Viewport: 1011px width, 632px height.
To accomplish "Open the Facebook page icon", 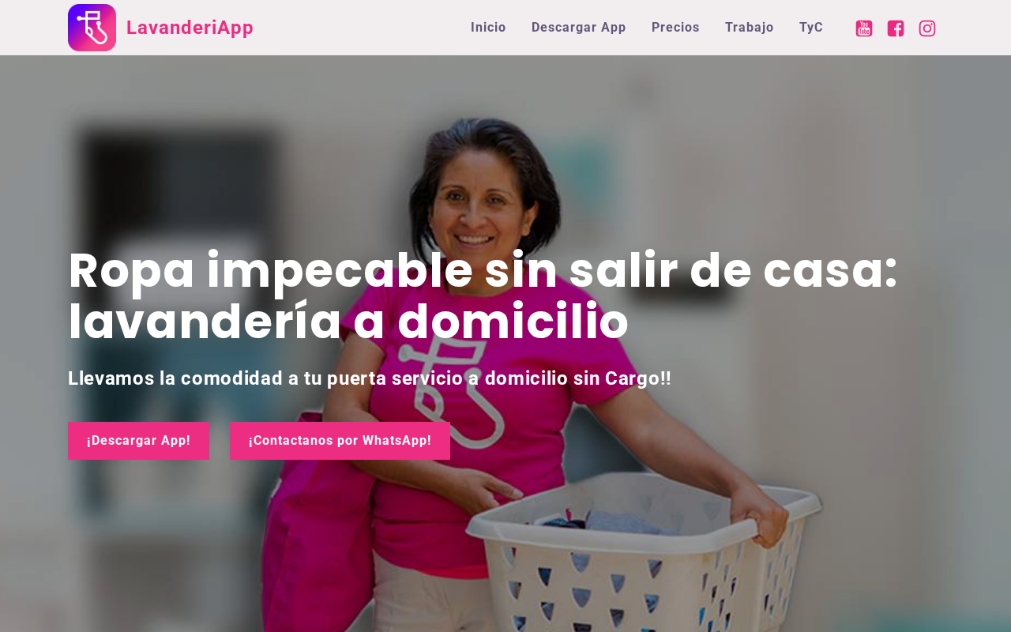I will (896, 28).
